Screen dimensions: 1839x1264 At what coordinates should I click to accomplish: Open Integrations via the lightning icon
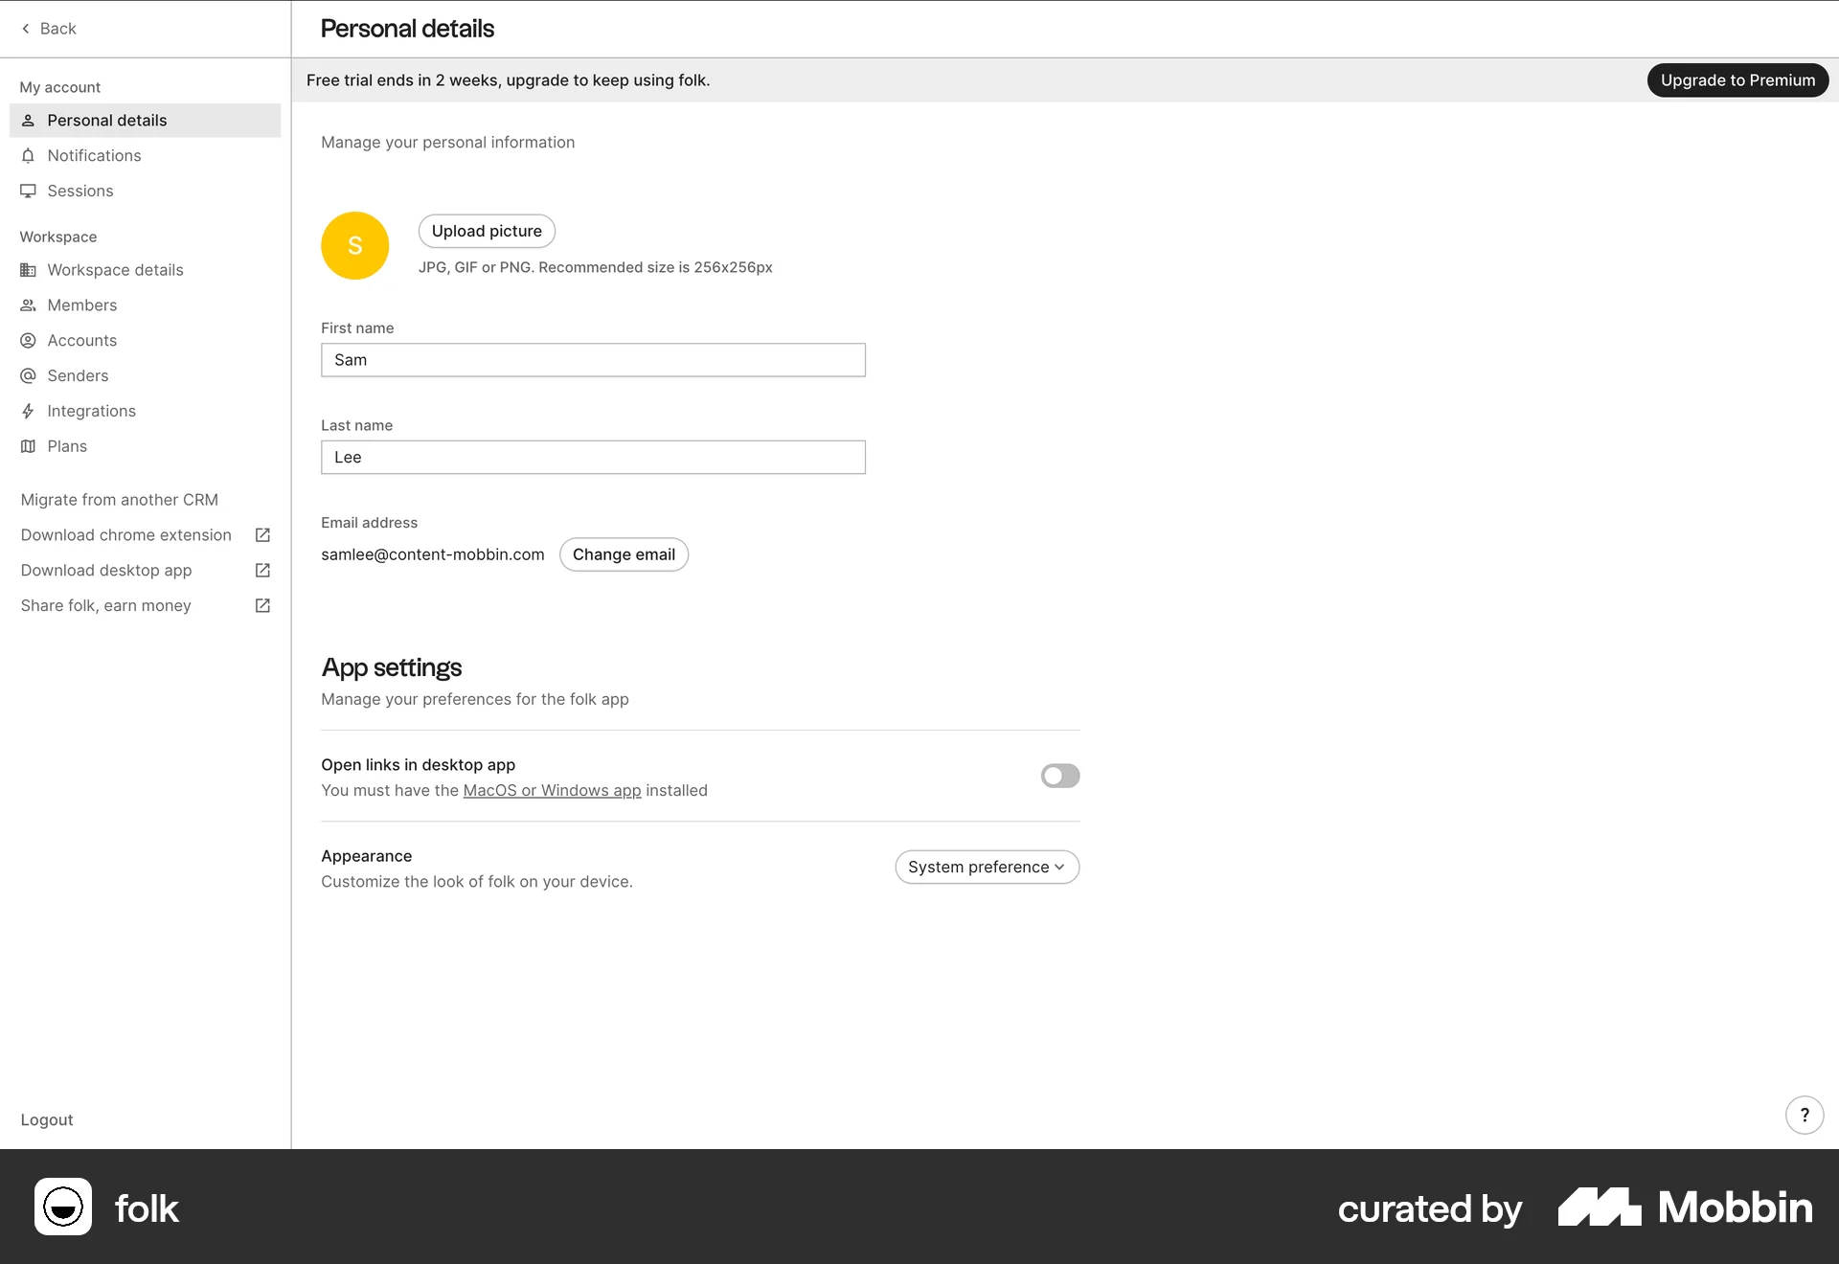[x=29, y=411]
